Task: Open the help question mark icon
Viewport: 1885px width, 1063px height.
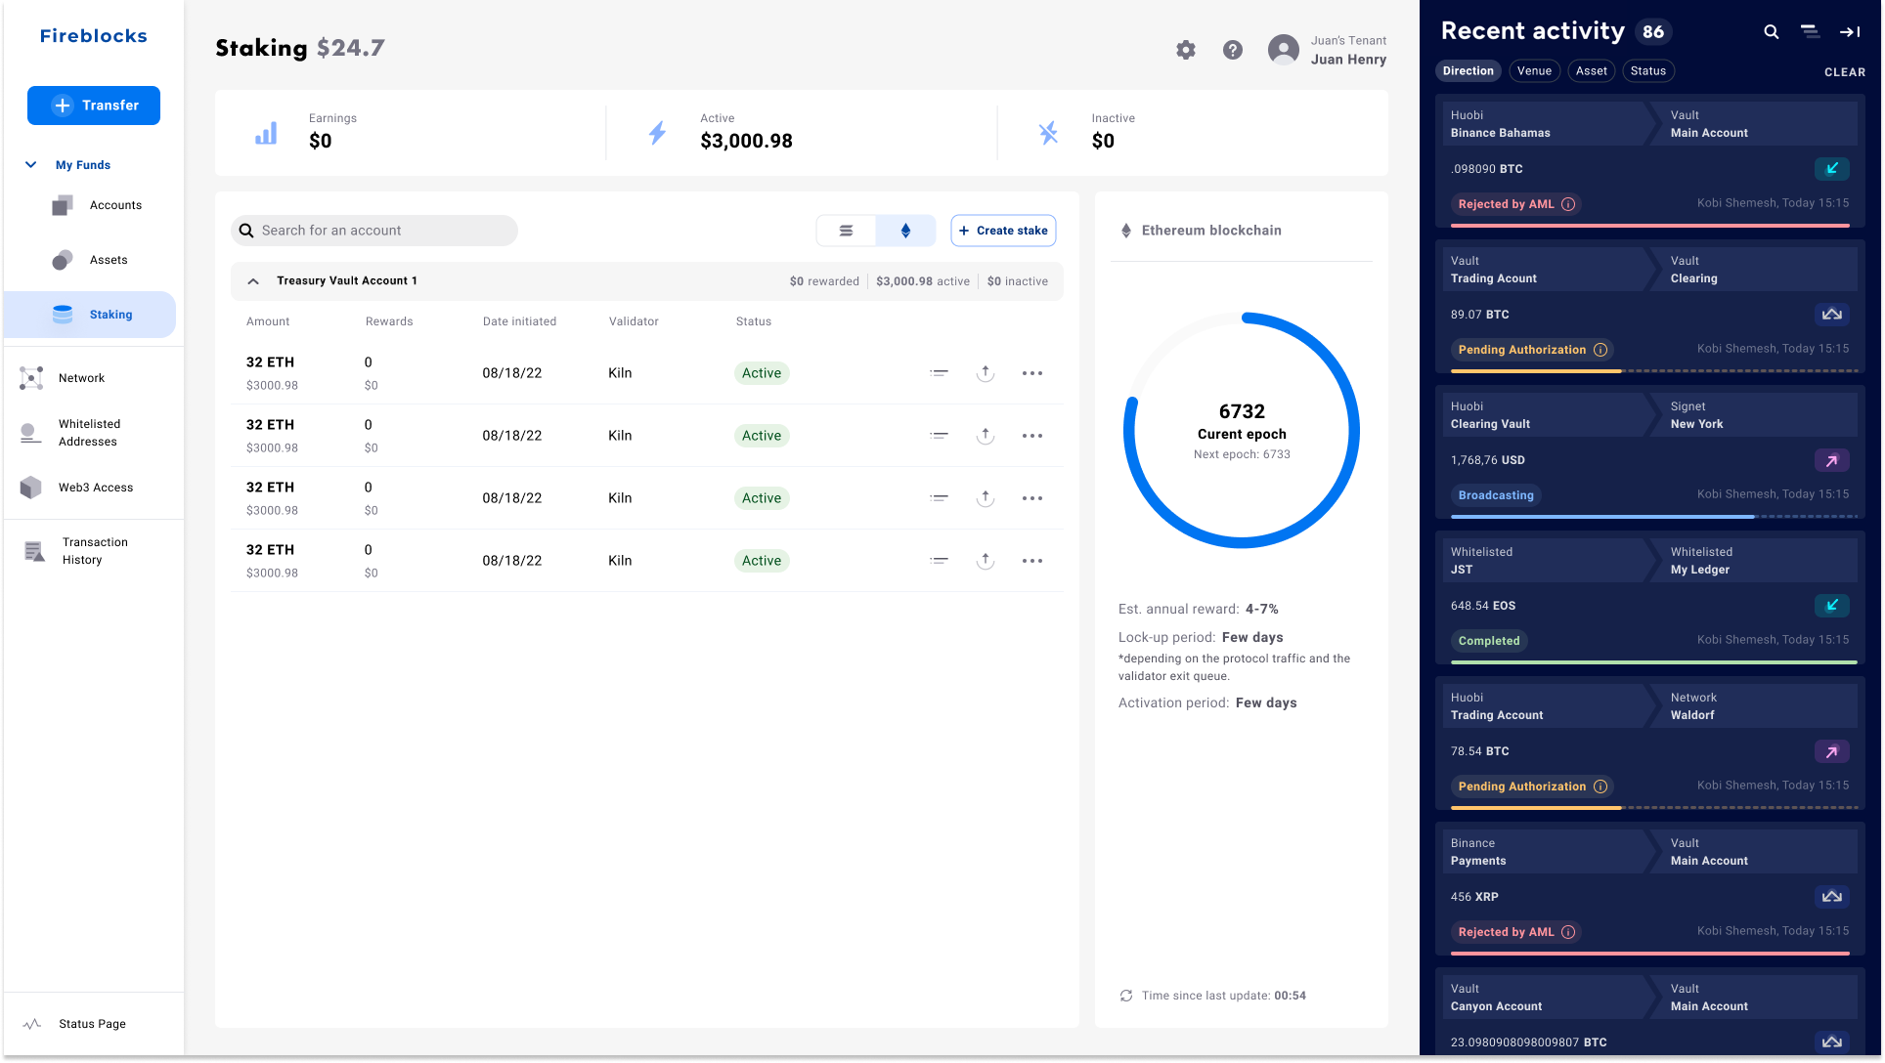Action: [x=1233, y=50]
